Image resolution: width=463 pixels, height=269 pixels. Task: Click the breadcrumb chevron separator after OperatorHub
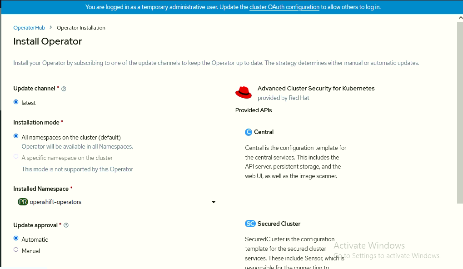click(x=50, y=28)
